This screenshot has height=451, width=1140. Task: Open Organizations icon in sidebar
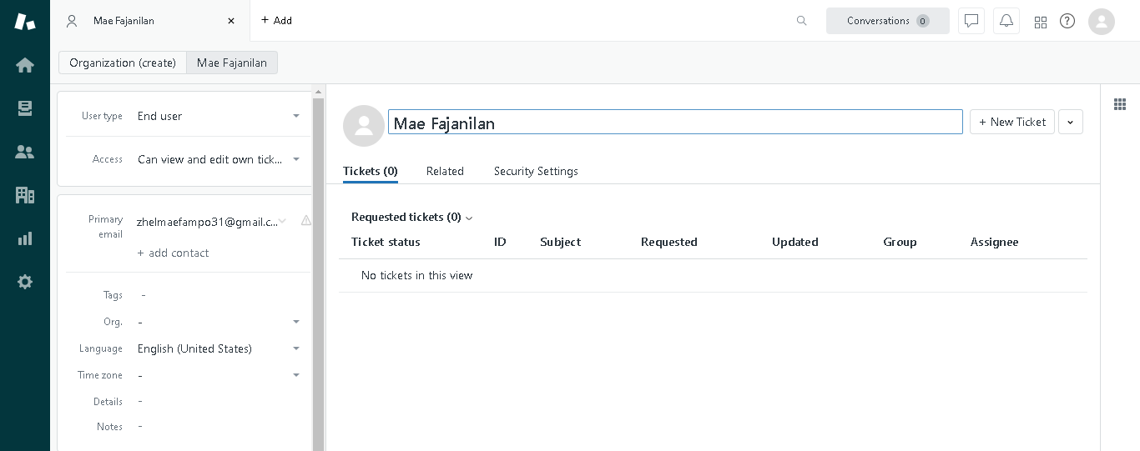[x=25, y=195]
